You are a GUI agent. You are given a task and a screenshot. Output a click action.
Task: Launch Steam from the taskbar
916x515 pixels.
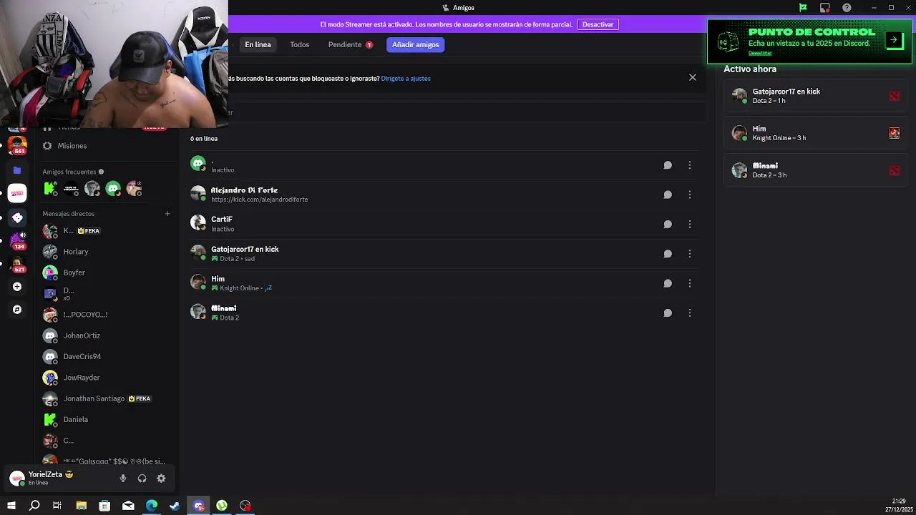point(175,506)
